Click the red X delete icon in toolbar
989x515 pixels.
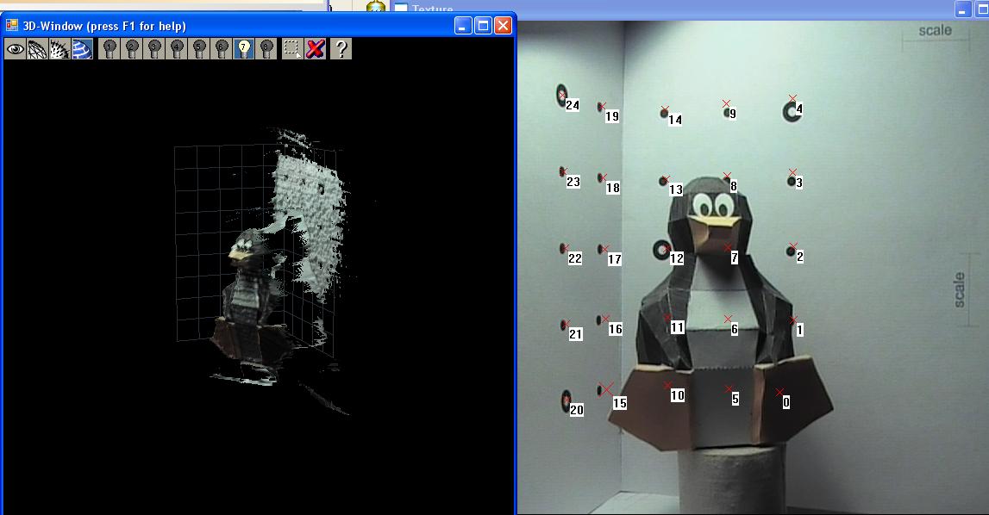315,48
